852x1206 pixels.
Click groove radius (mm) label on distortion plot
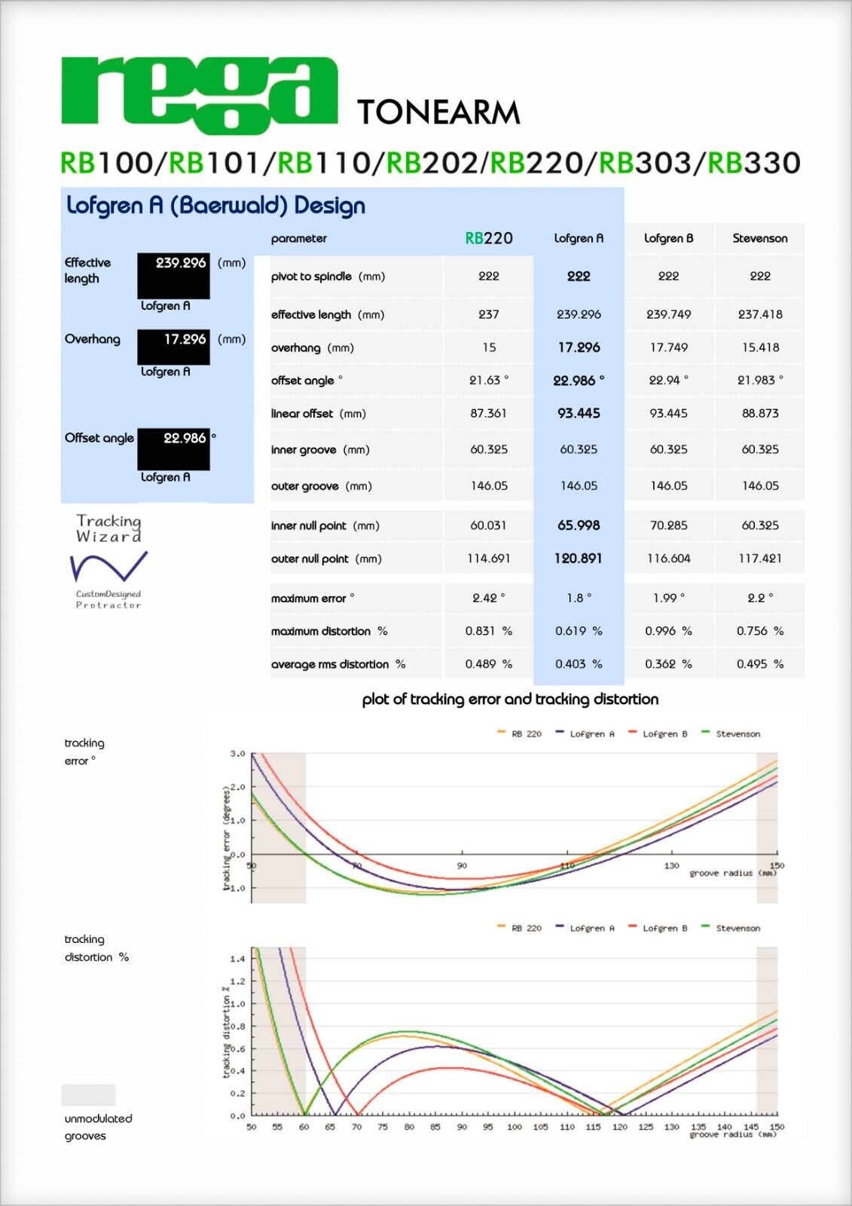click(x=732, y=1134)
